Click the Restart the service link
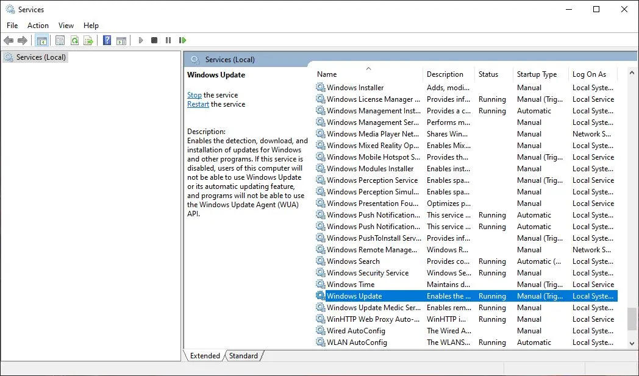This screenshot has height=376, width=639. pyautogui.click(x=198, y=104)
